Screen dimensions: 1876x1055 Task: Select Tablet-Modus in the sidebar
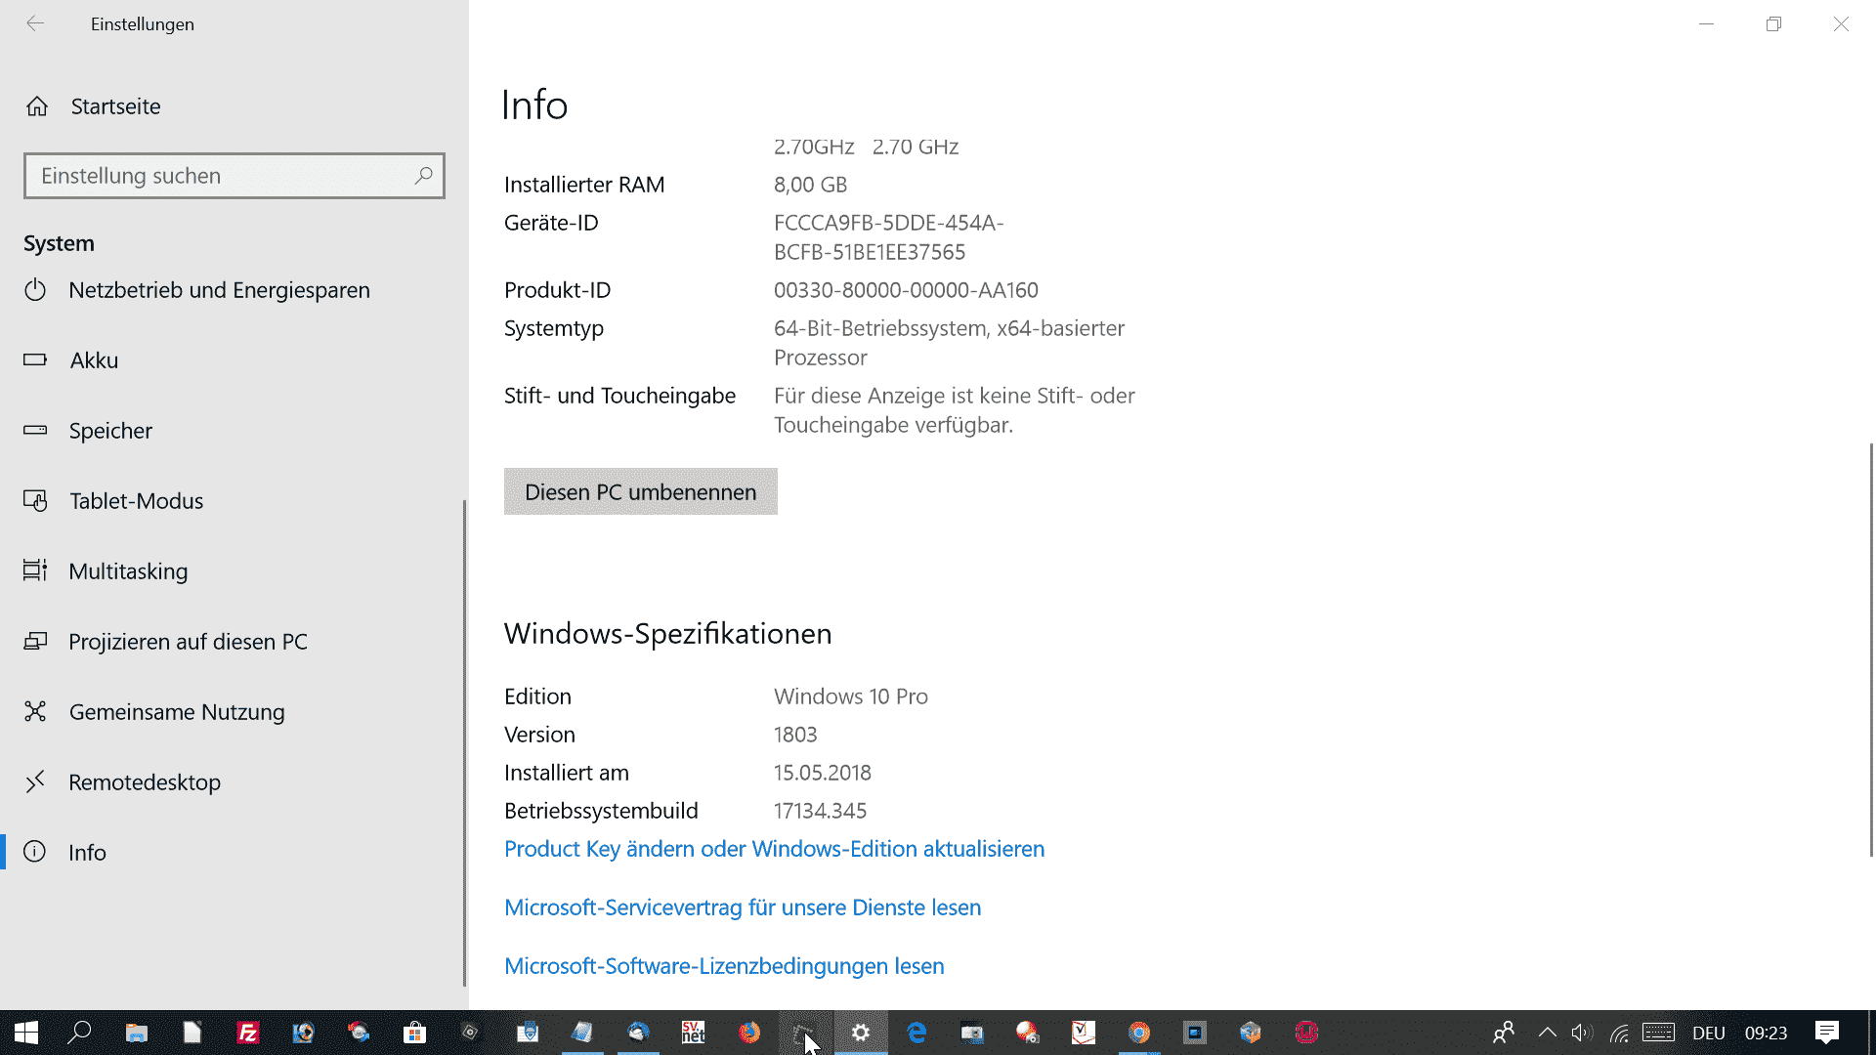coord(233,501)
